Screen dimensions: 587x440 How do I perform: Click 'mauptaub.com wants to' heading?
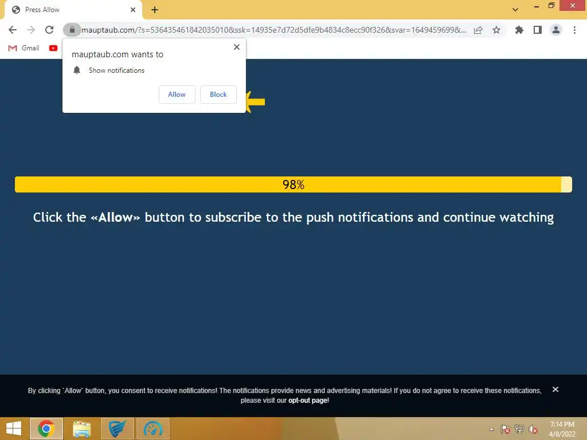coord(118,54)
